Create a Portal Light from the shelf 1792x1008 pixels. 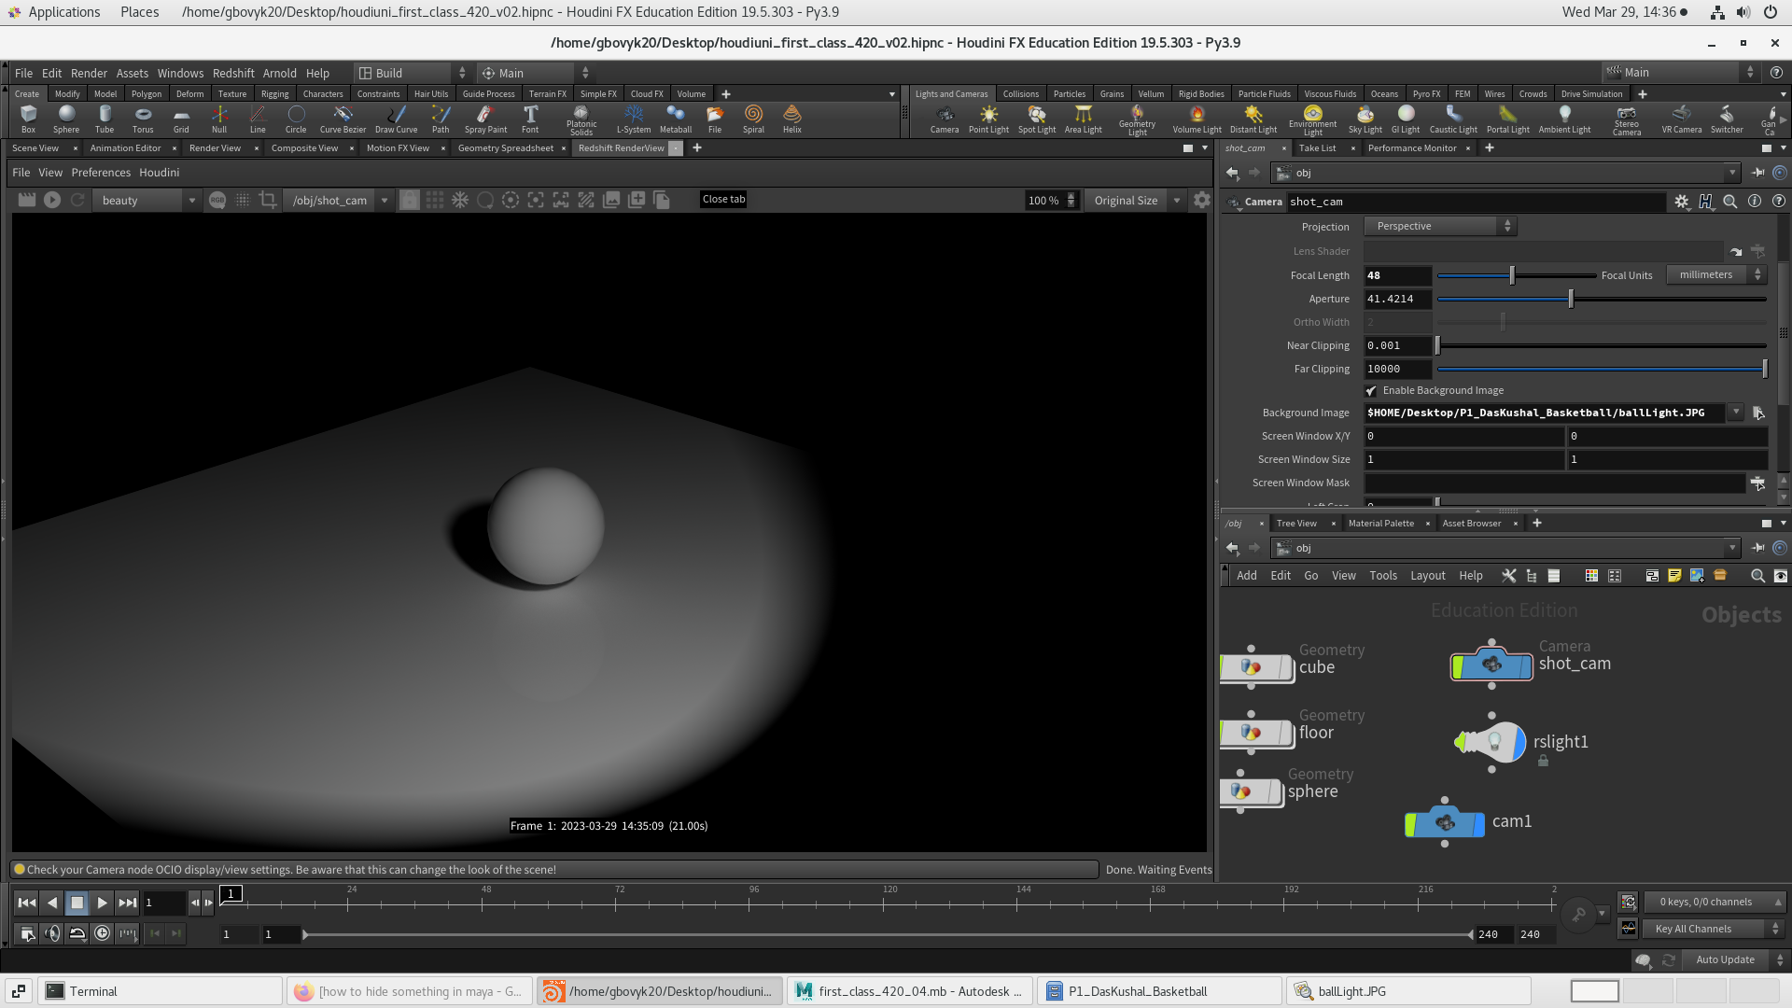click(x=1508, y=119)
